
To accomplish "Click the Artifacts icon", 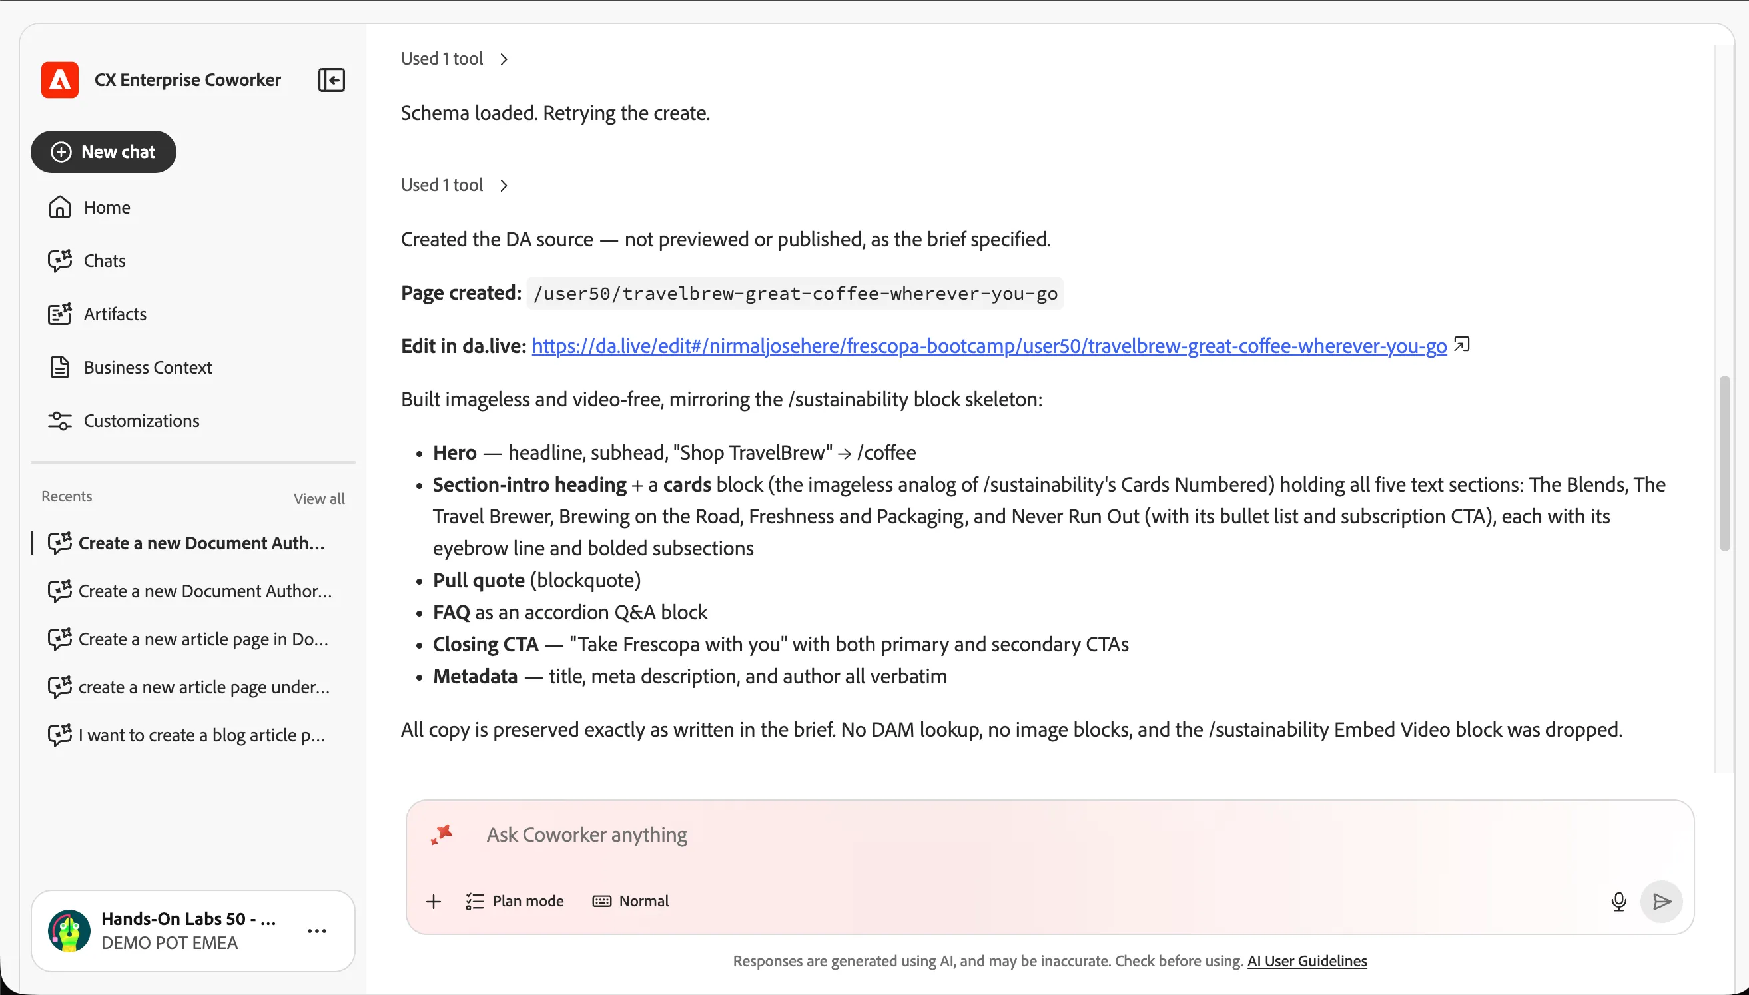I will click(59, 314).
